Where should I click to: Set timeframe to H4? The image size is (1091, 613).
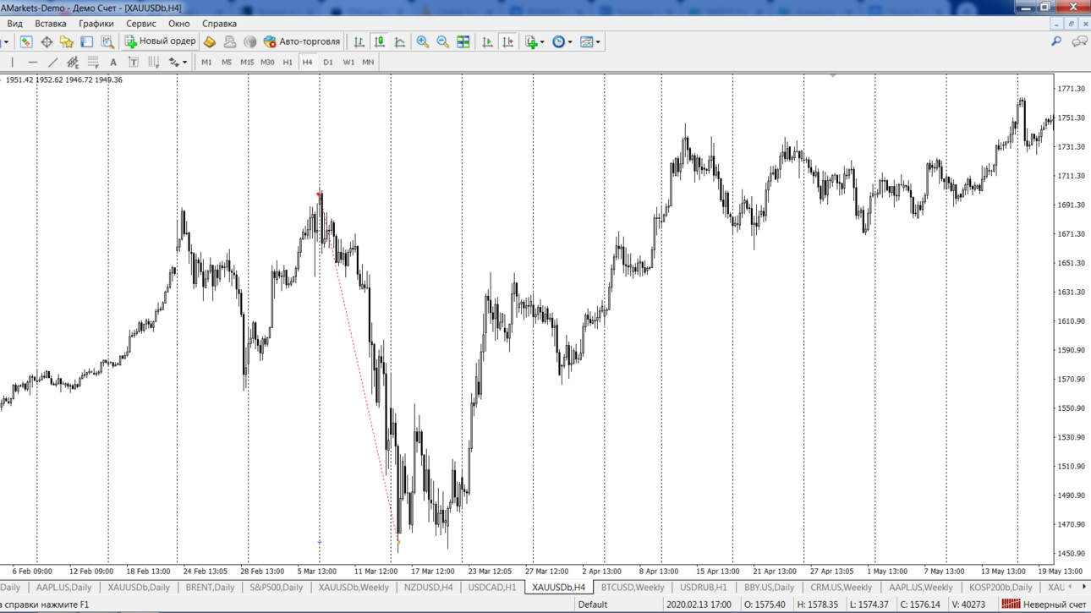(307, 62)
